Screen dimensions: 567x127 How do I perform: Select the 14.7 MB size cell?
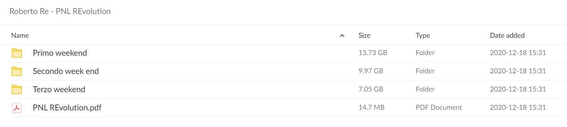point(371,107)
